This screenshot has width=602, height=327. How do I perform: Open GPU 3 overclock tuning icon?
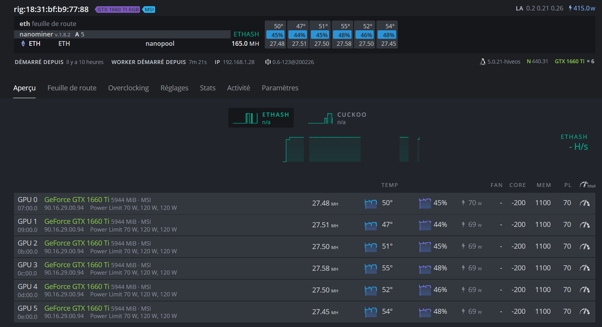[x=585, y=268]
